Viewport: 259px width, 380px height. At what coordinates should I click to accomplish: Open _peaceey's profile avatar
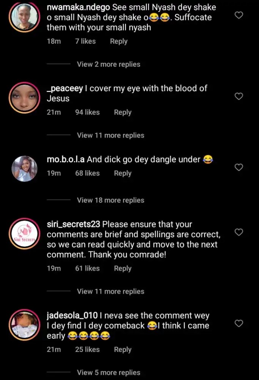click(x=24, y=98)
